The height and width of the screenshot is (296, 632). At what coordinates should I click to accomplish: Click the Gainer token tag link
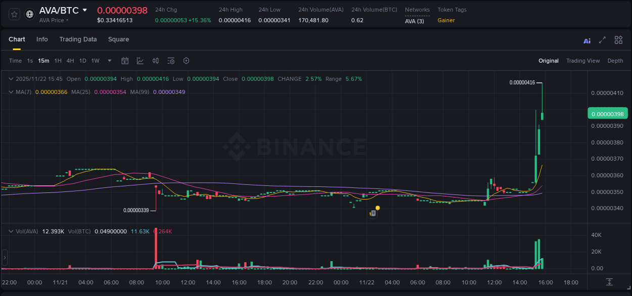coord(445,21)
